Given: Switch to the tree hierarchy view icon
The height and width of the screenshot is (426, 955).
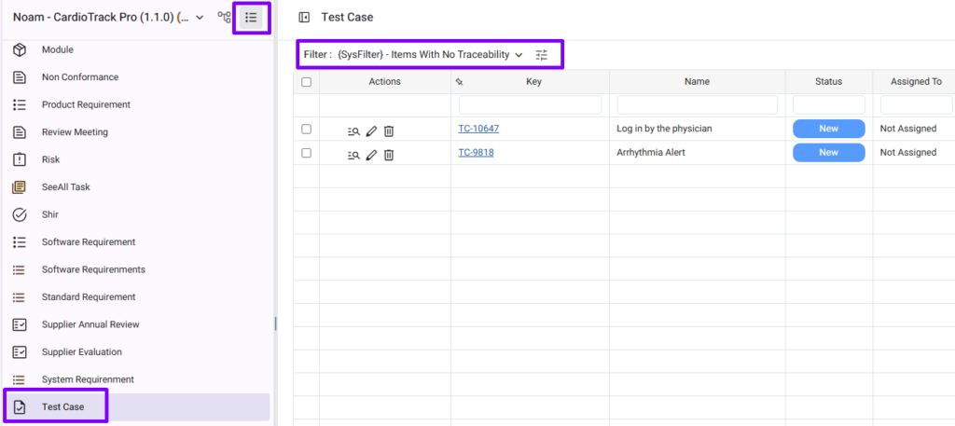Looking at the screenshot, I should [x=224, y=18].
